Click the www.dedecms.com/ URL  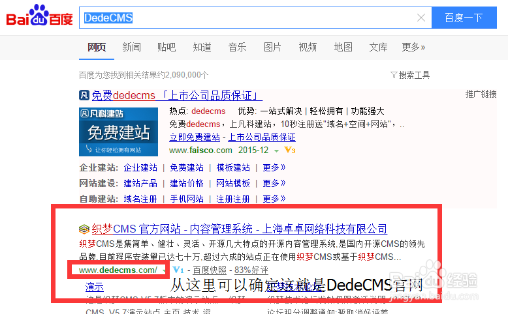click(118, 270)
